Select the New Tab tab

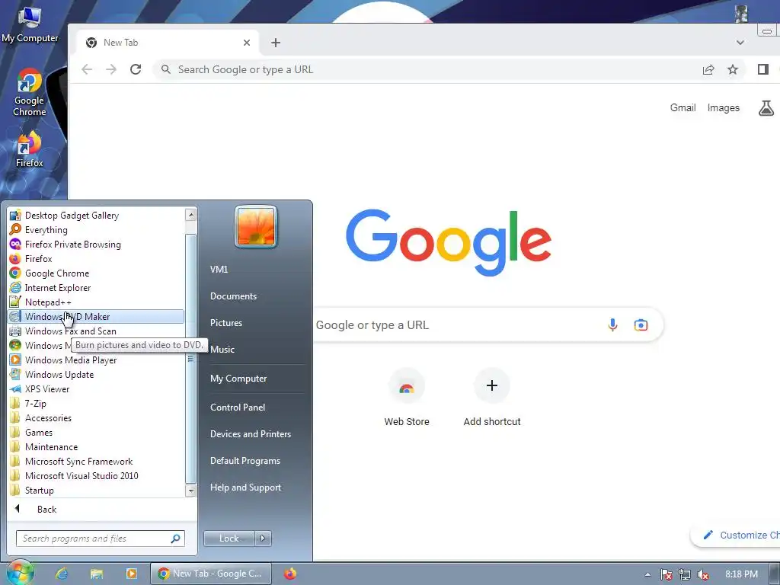[x=168, y=43]
